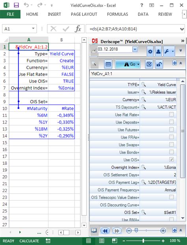Viewport: 187px width, 245px height.
Task: Click the magnifier icon next to Issuer=
Action: 143,92
